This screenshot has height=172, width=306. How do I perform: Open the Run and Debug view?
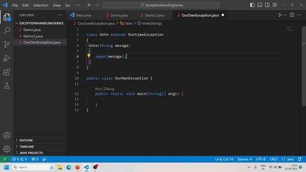(7, 58)
